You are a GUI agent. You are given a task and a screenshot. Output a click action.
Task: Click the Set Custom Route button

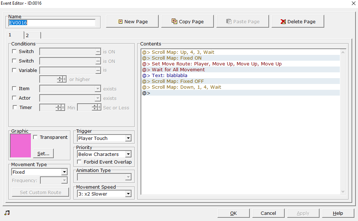coord(40,192)
